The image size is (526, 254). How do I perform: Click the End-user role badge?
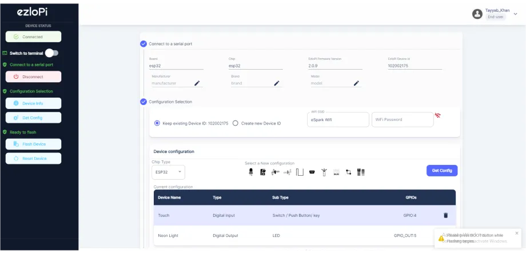point(496,17)
